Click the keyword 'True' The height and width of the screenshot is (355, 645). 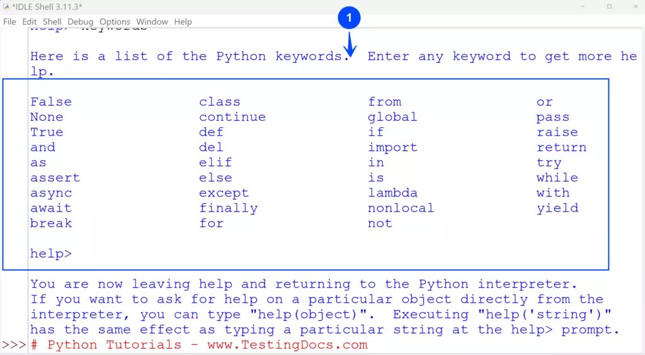(47, 132)
